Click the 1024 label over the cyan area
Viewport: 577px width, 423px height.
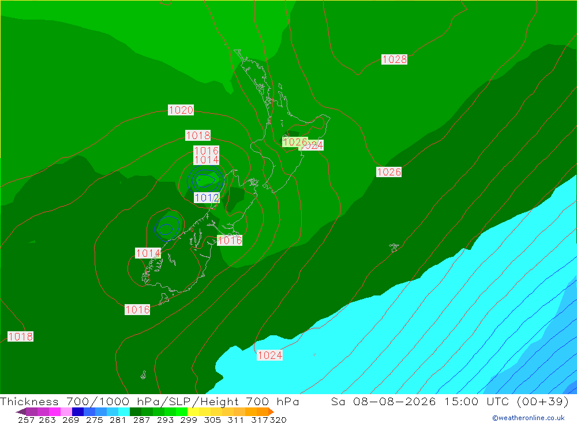pos(269,355)
